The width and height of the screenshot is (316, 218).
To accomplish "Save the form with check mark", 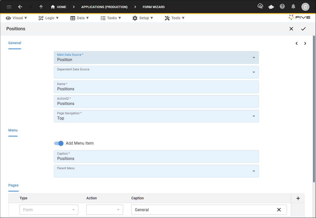I will [303, 29].
